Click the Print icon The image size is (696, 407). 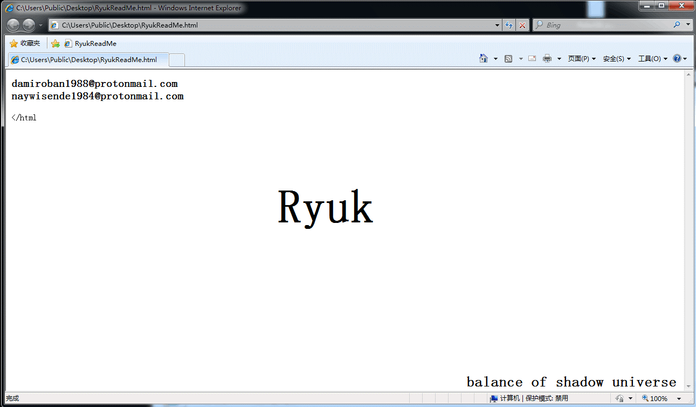(x=547, y=58)
